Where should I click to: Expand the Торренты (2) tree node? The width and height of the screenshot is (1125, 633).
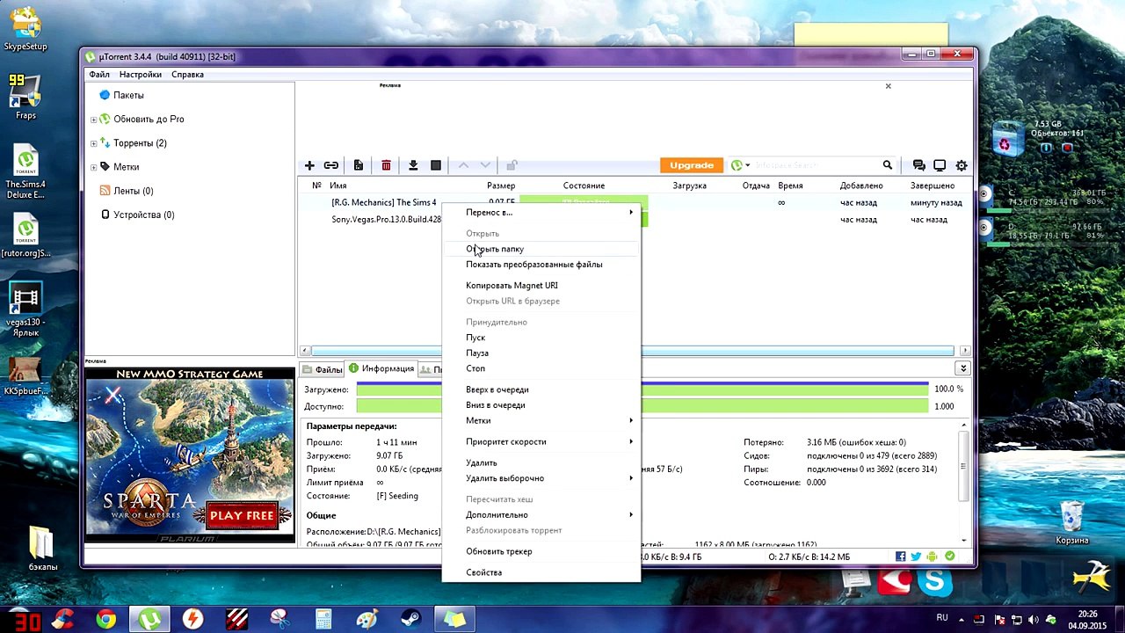pyautogui.click(x=94, y=143)
